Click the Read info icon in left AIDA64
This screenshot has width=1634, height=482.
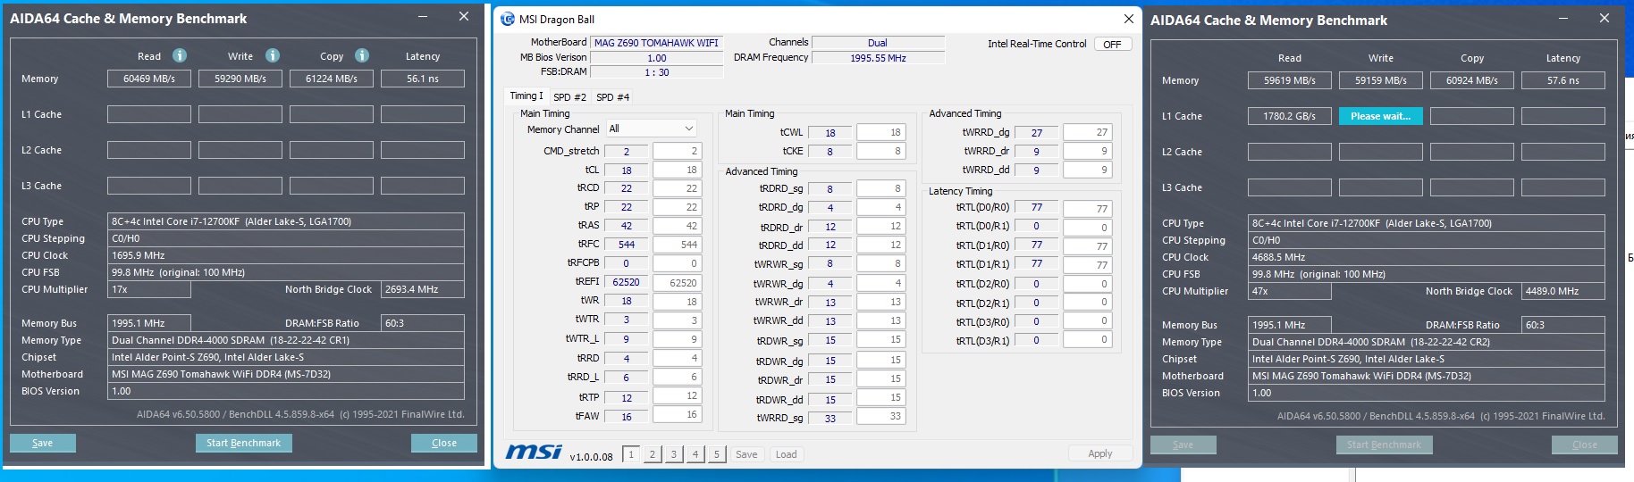coord(180,55)
